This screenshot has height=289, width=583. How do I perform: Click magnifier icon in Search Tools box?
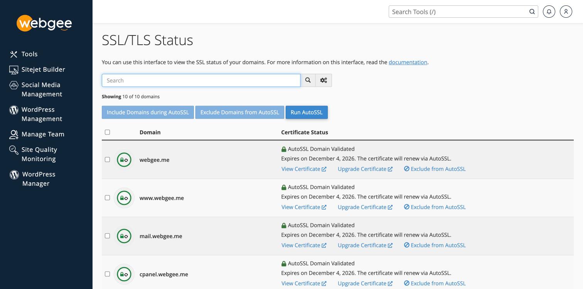coord(532,12)
